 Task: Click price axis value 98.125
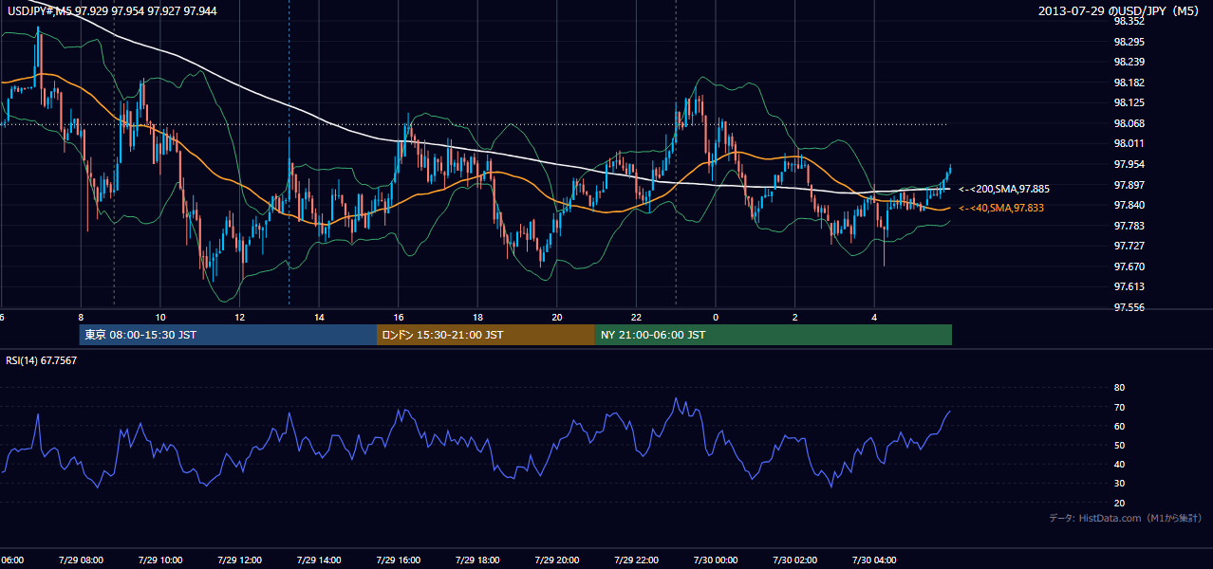tap(1129, 102)
